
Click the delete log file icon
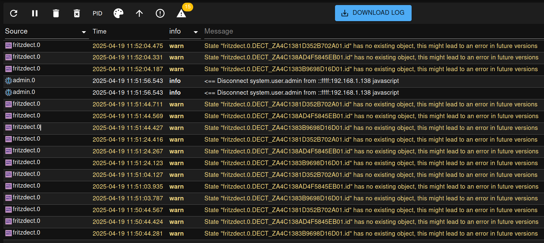click(77, 13)
